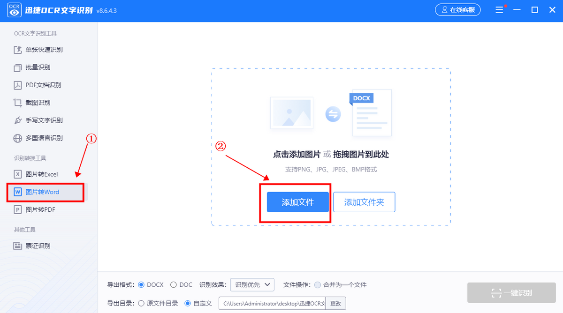Click the 图片转Word W icon

point(18,192)
